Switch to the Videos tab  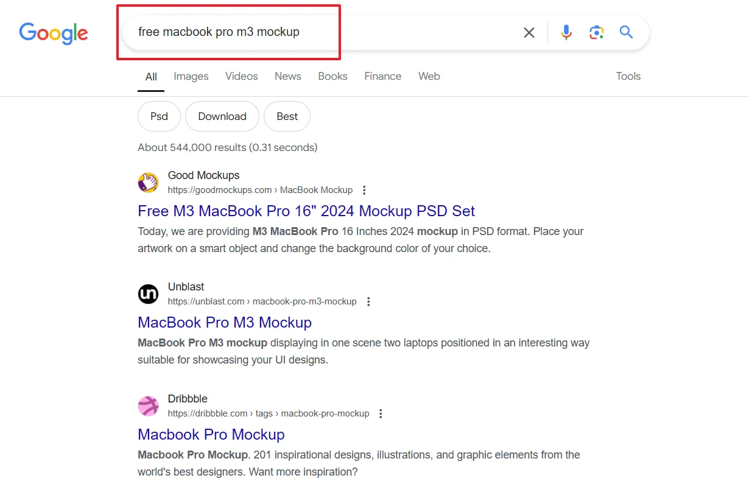click(241, 76)
